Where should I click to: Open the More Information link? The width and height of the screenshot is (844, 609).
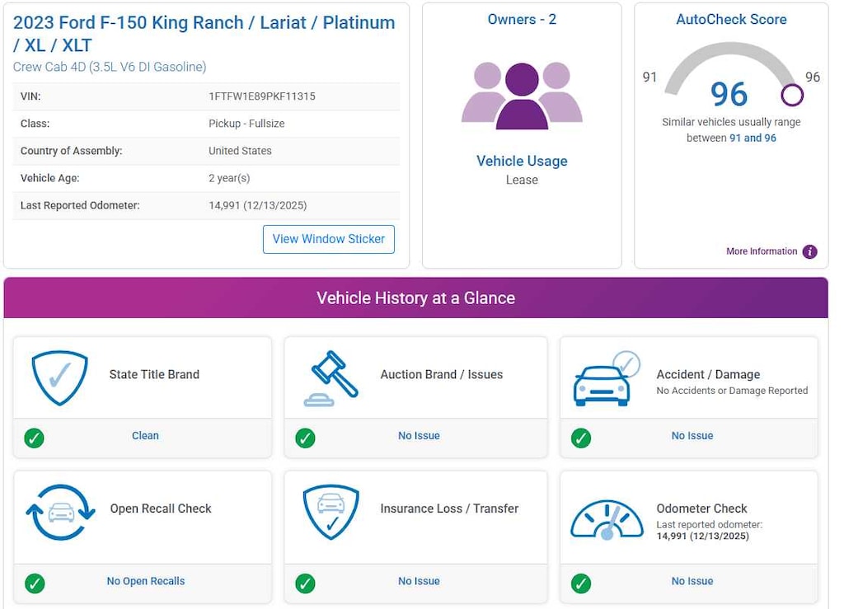pos(762,251)
